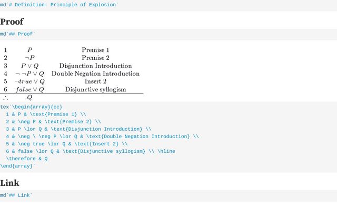Click the \end{array} closing code line
This screenshot has width=337, height=210.
17,166
